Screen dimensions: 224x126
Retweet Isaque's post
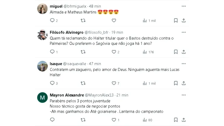pos(83,83)
